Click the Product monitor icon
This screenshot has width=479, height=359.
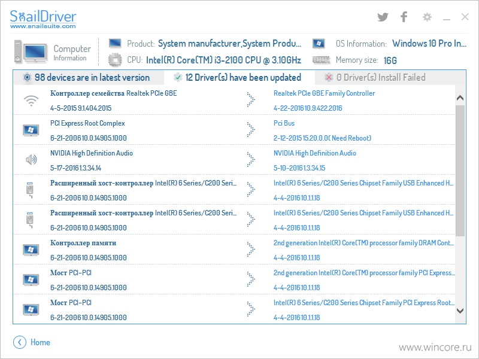[x=115, y=43]
